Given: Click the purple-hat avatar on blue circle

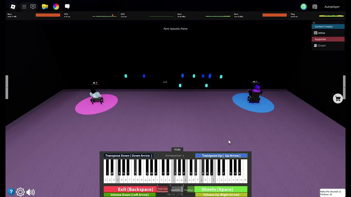Looking at the screenshot, I should point(255,94).
